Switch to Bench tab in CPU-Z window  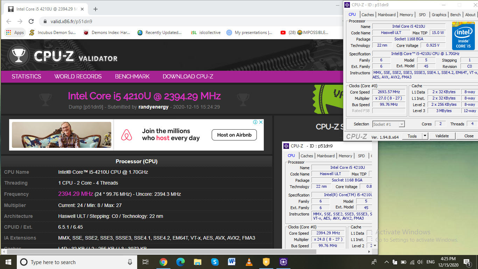(455, 15)
